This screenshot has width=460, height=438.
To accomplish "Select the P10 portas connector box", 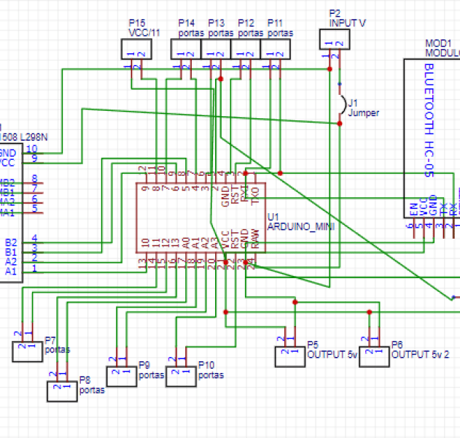I will pos(181,376).
